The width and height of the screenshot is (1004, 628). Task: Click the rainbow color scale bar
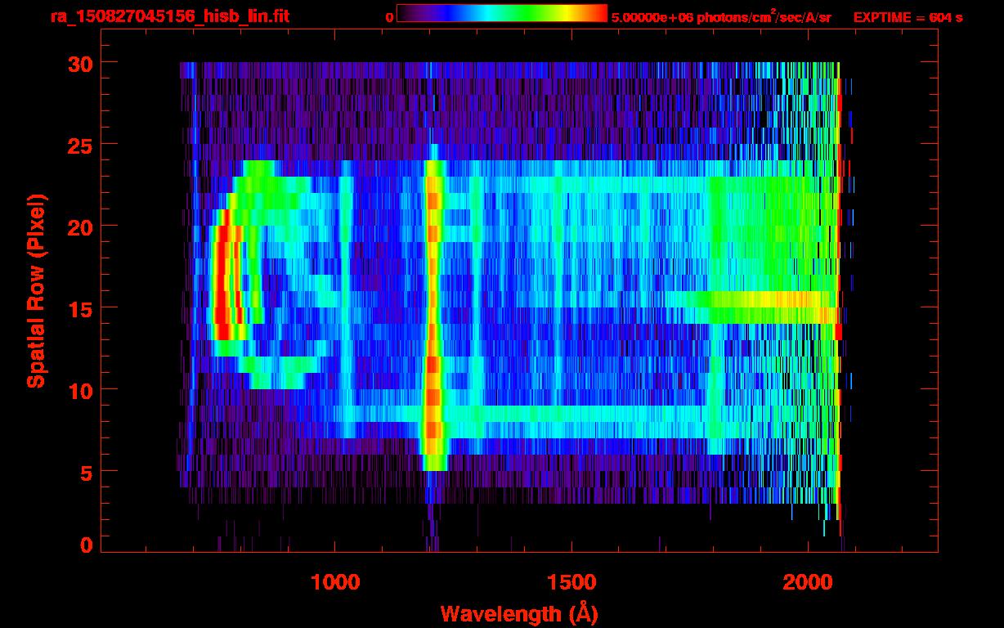click(x=502, y=14)
